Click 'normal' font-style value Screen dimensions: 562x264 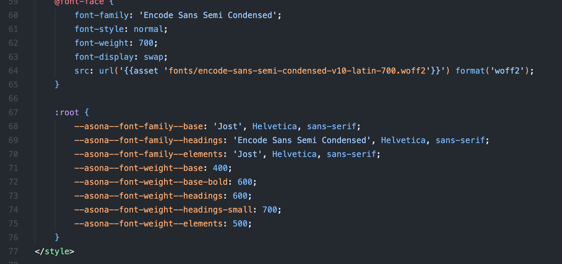(x=149, y=29)
